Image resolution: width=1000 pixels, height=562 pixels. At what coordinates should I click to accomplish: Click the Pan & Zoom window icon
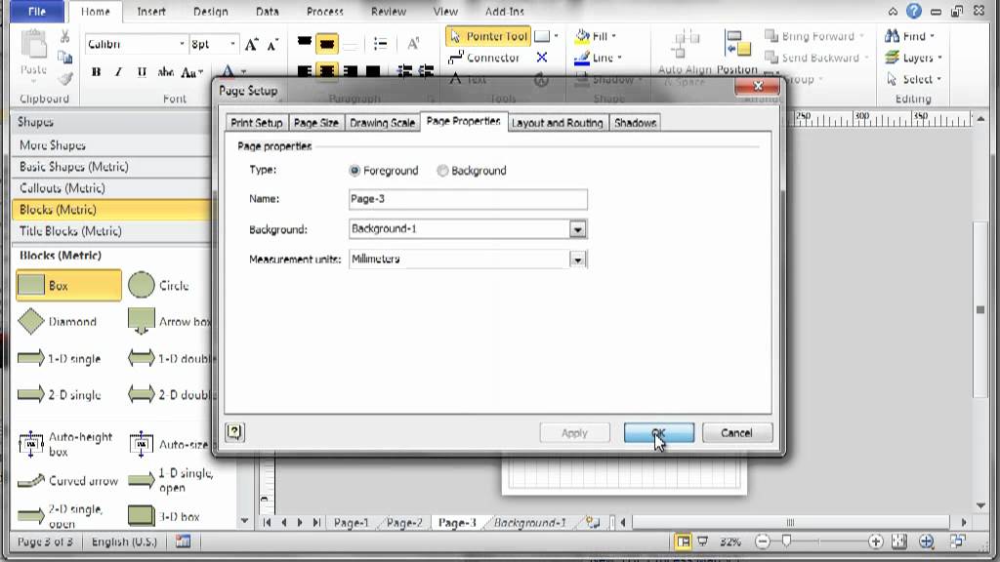coord(926,541)
